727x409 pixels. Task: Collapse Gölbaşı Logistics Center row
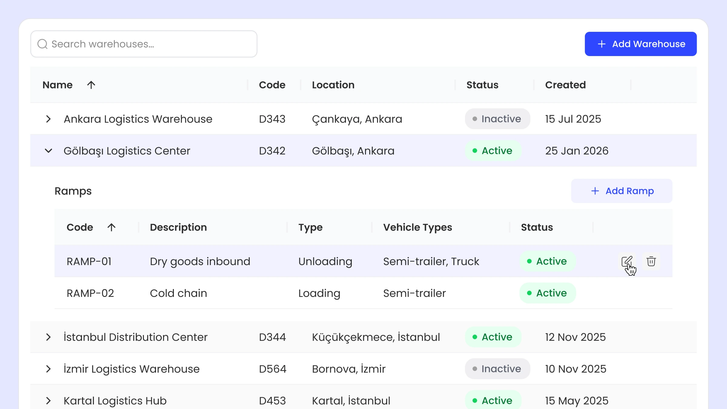point(48,151)
